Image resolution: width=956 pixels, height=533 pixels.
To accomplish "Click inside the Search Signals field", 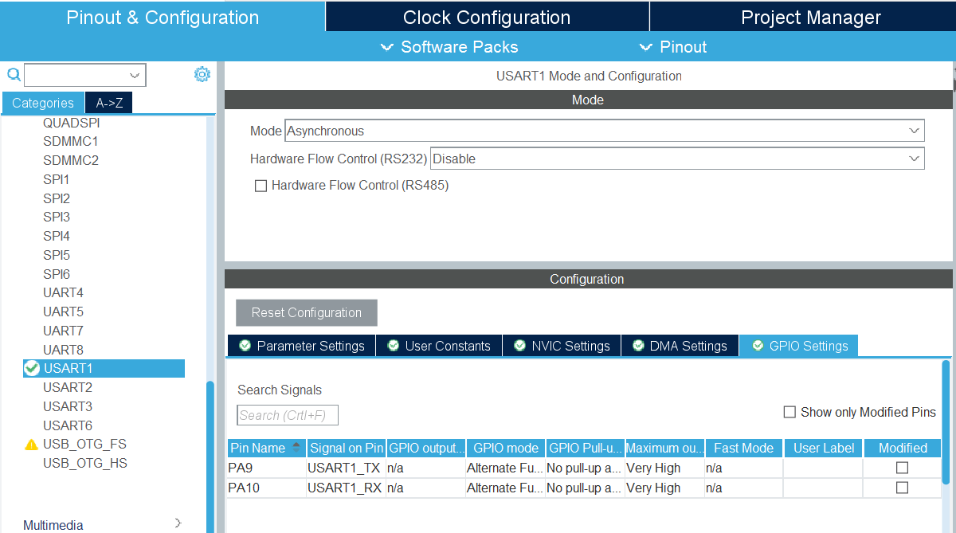I will pyautogui.click(x=287, y=414).
